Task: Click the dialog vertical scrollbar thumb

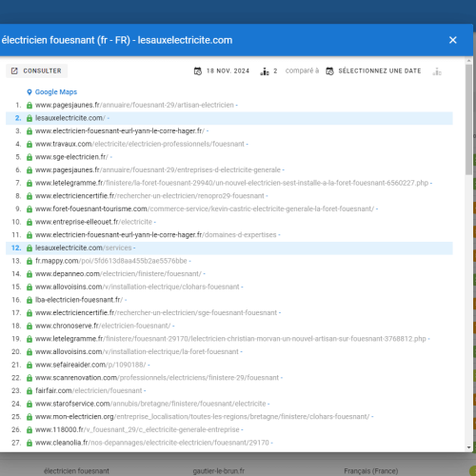Action: pyautogui.click(x=469, y=120)
